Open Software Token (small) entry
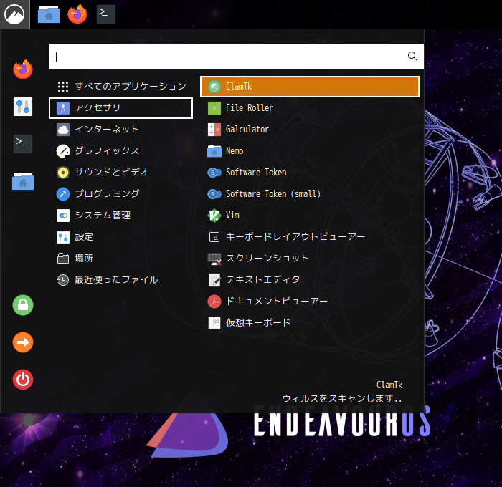Viewport: 502px width, 487px height. [310, 194]
